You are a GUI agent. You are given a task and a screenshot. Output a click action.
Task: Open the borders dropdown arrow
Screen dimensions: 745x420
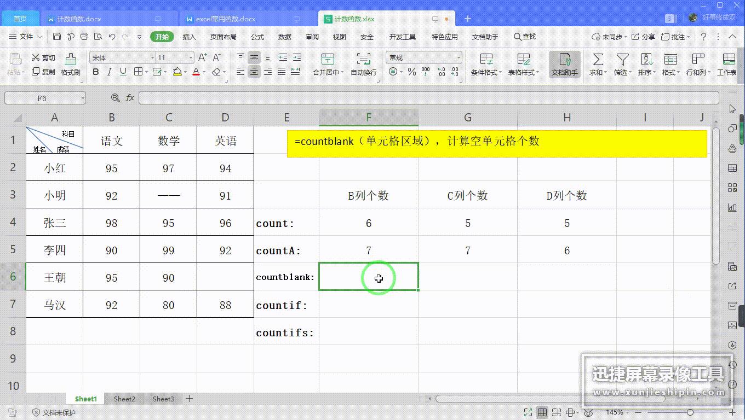pyautogui.click(x=146, y=72)
